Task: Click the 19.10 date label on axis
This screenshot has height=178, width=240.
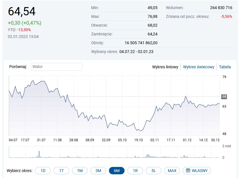Action: point(138,140)
